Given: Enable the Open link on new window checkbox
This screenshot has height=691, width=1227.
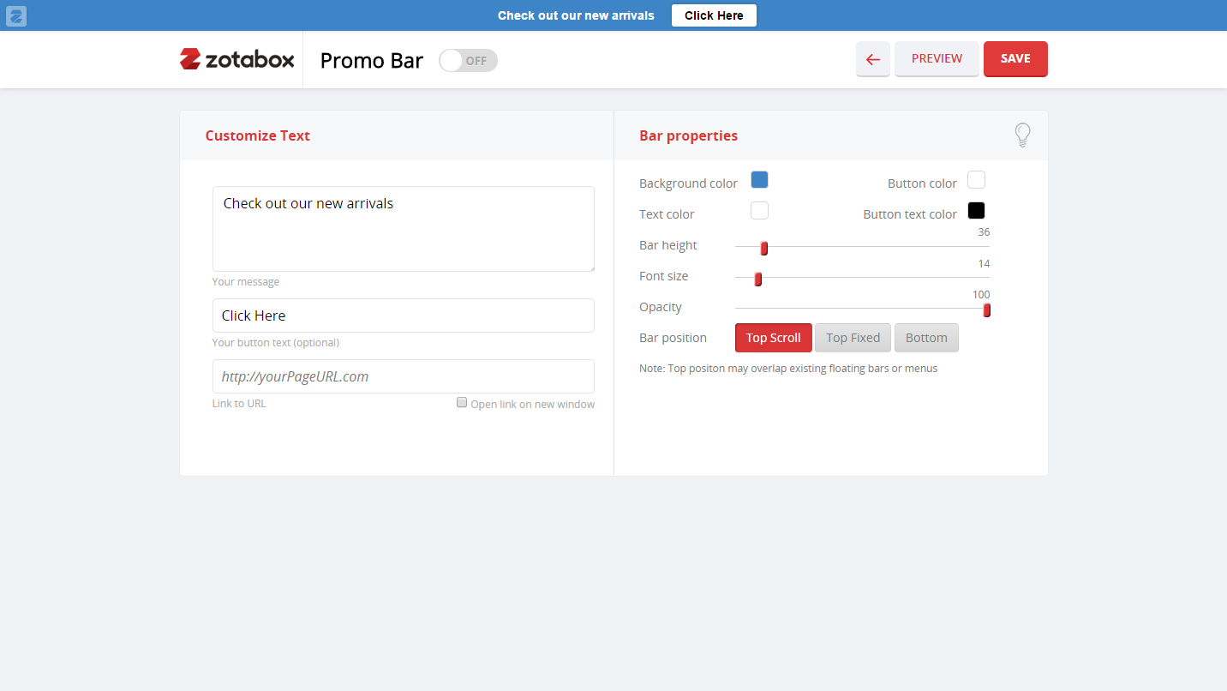Looking at the screenshot, I should pyautogui.click(x=462, y=402).
